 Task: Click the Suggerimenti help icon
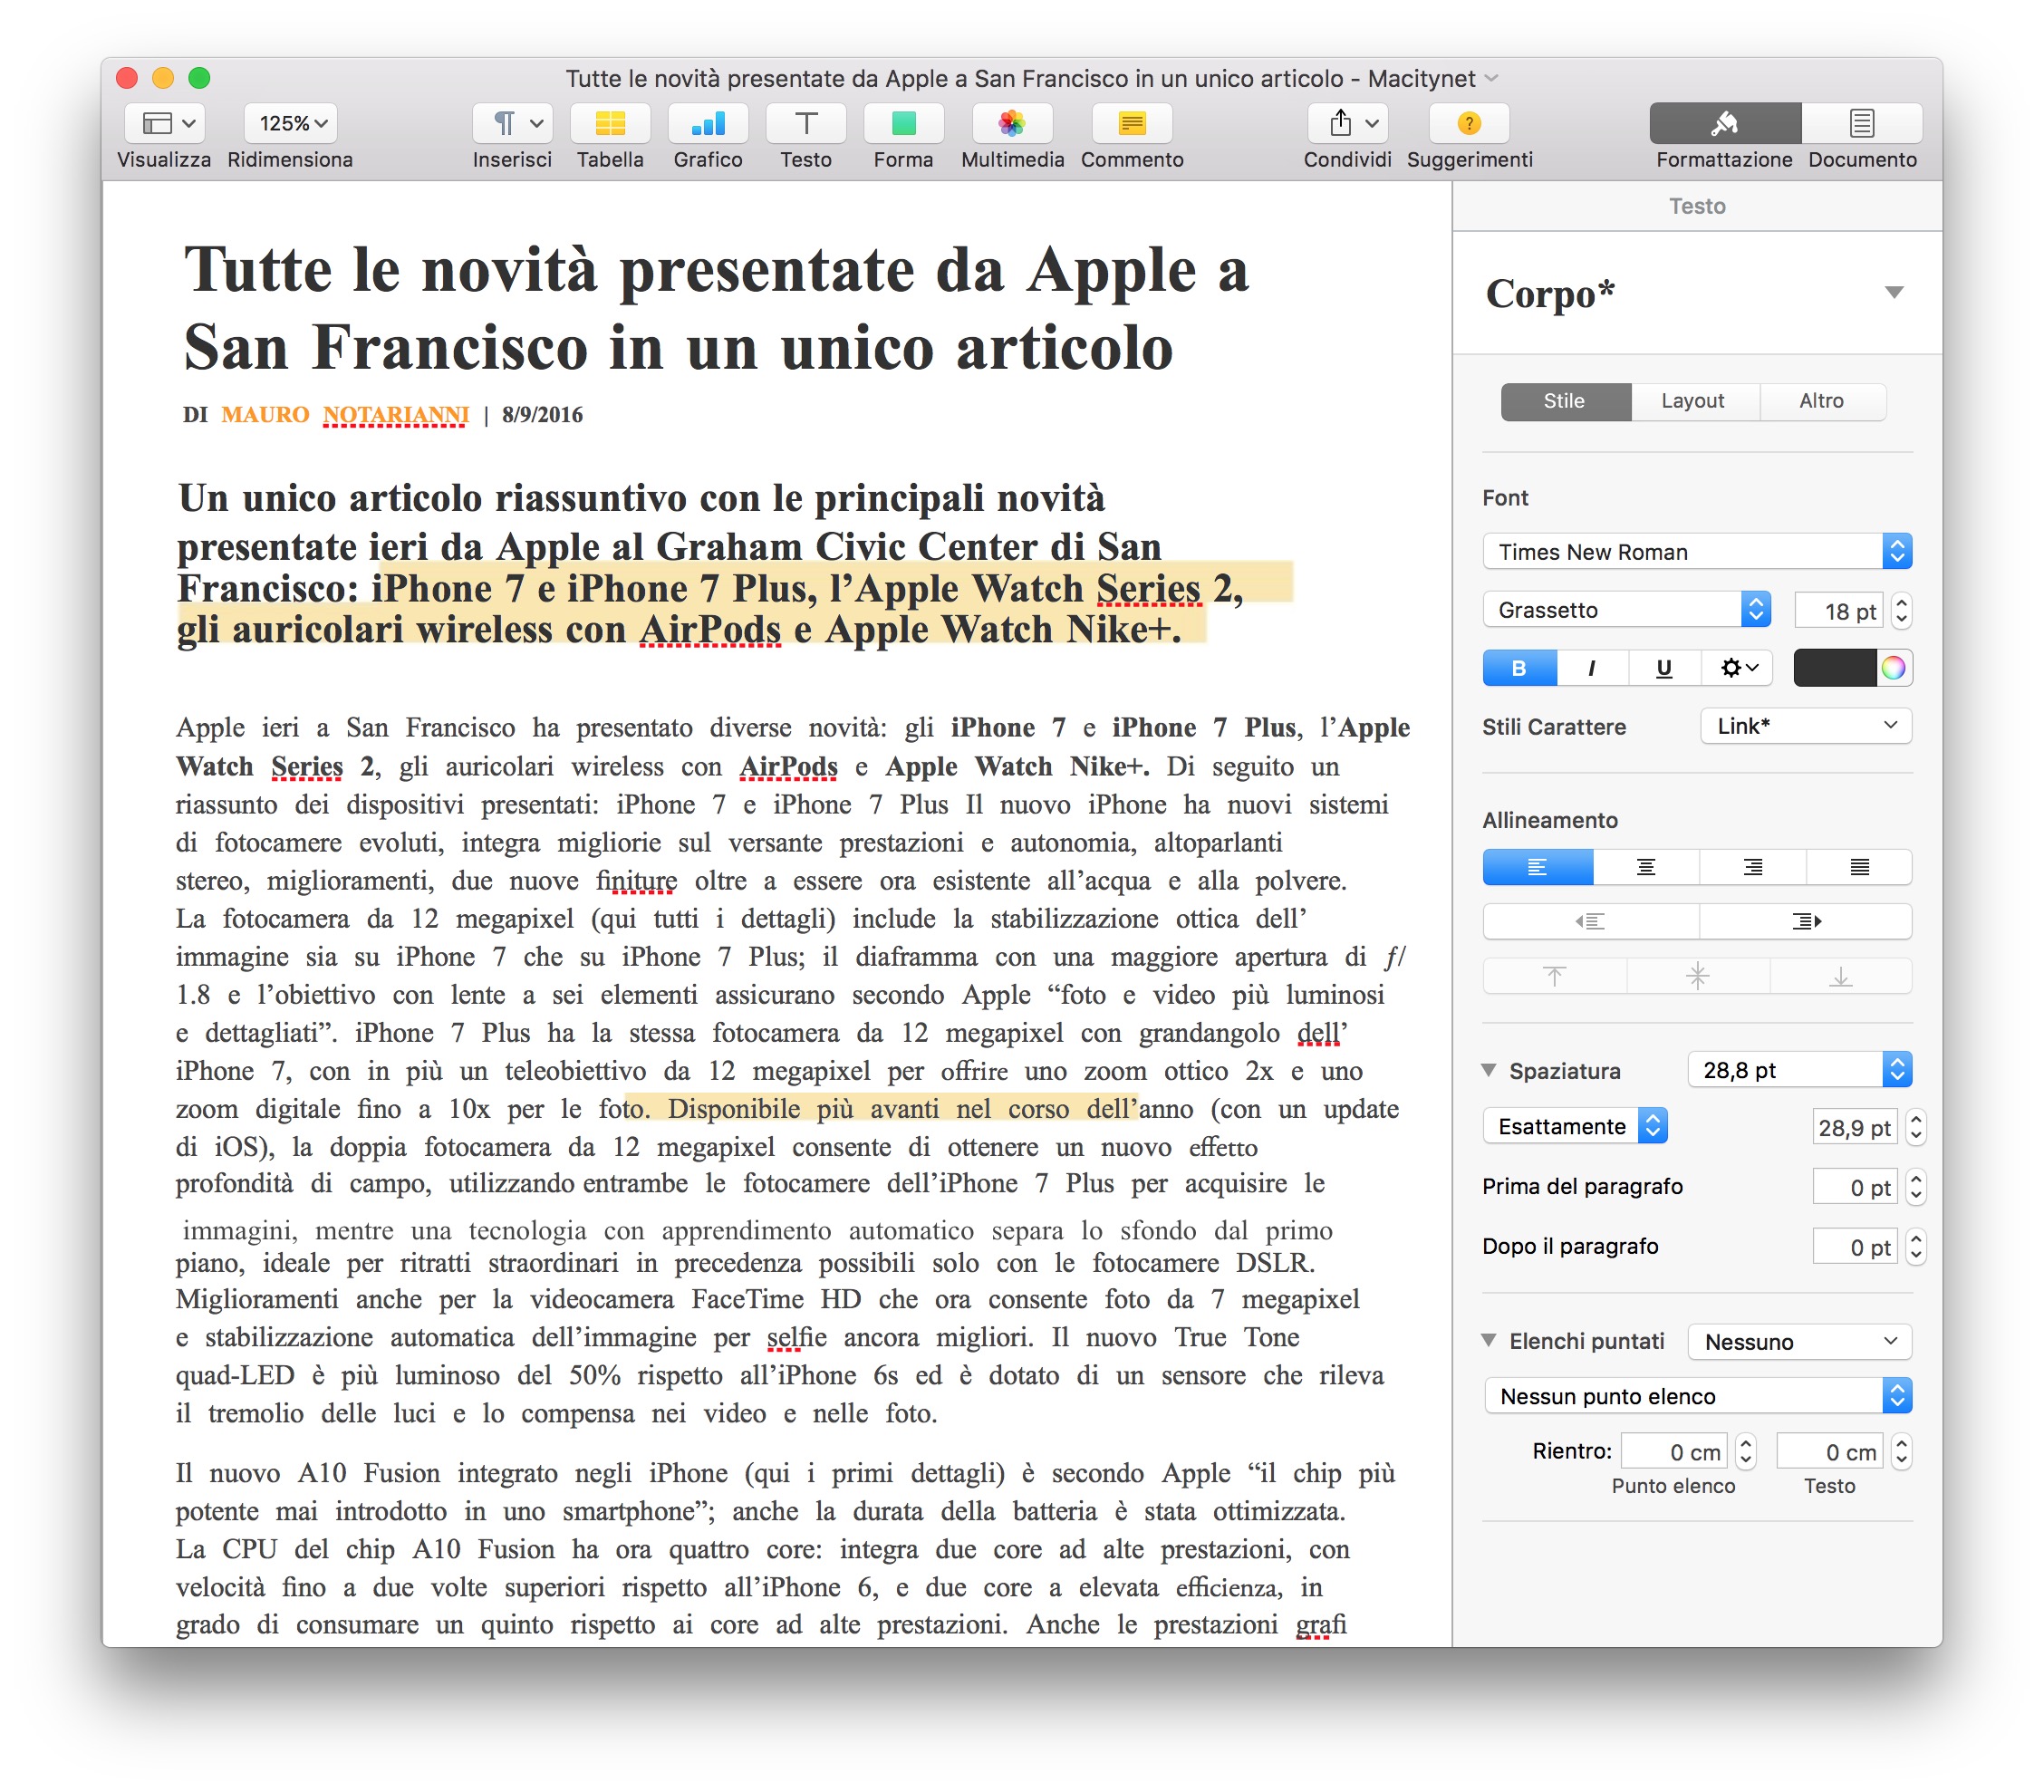coord(1468,124)
